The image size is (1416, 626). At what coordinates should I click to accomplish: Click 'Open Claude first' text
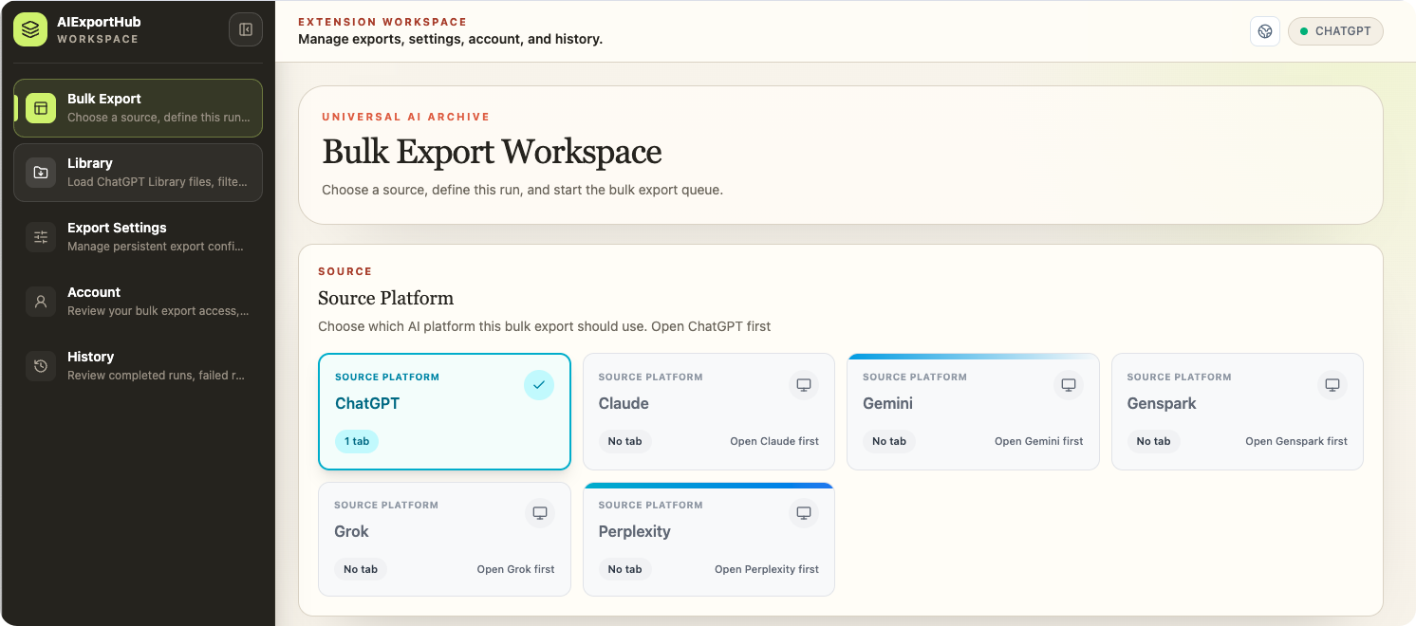point(774,441)
